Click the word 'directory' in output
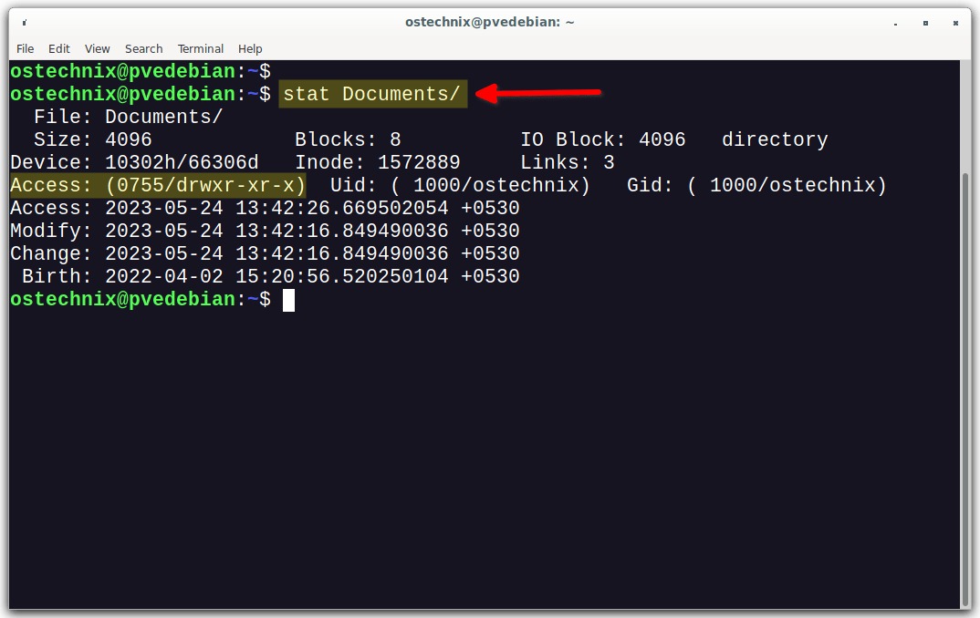Screen dimensions: 980x618 point(775,139)
